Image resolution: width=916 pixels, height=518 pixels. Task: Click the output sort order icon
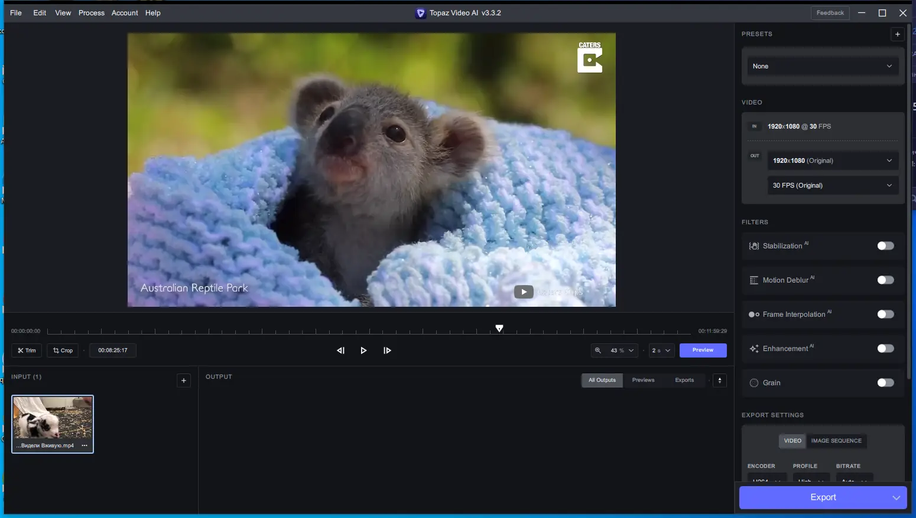[x=719, y=381]
